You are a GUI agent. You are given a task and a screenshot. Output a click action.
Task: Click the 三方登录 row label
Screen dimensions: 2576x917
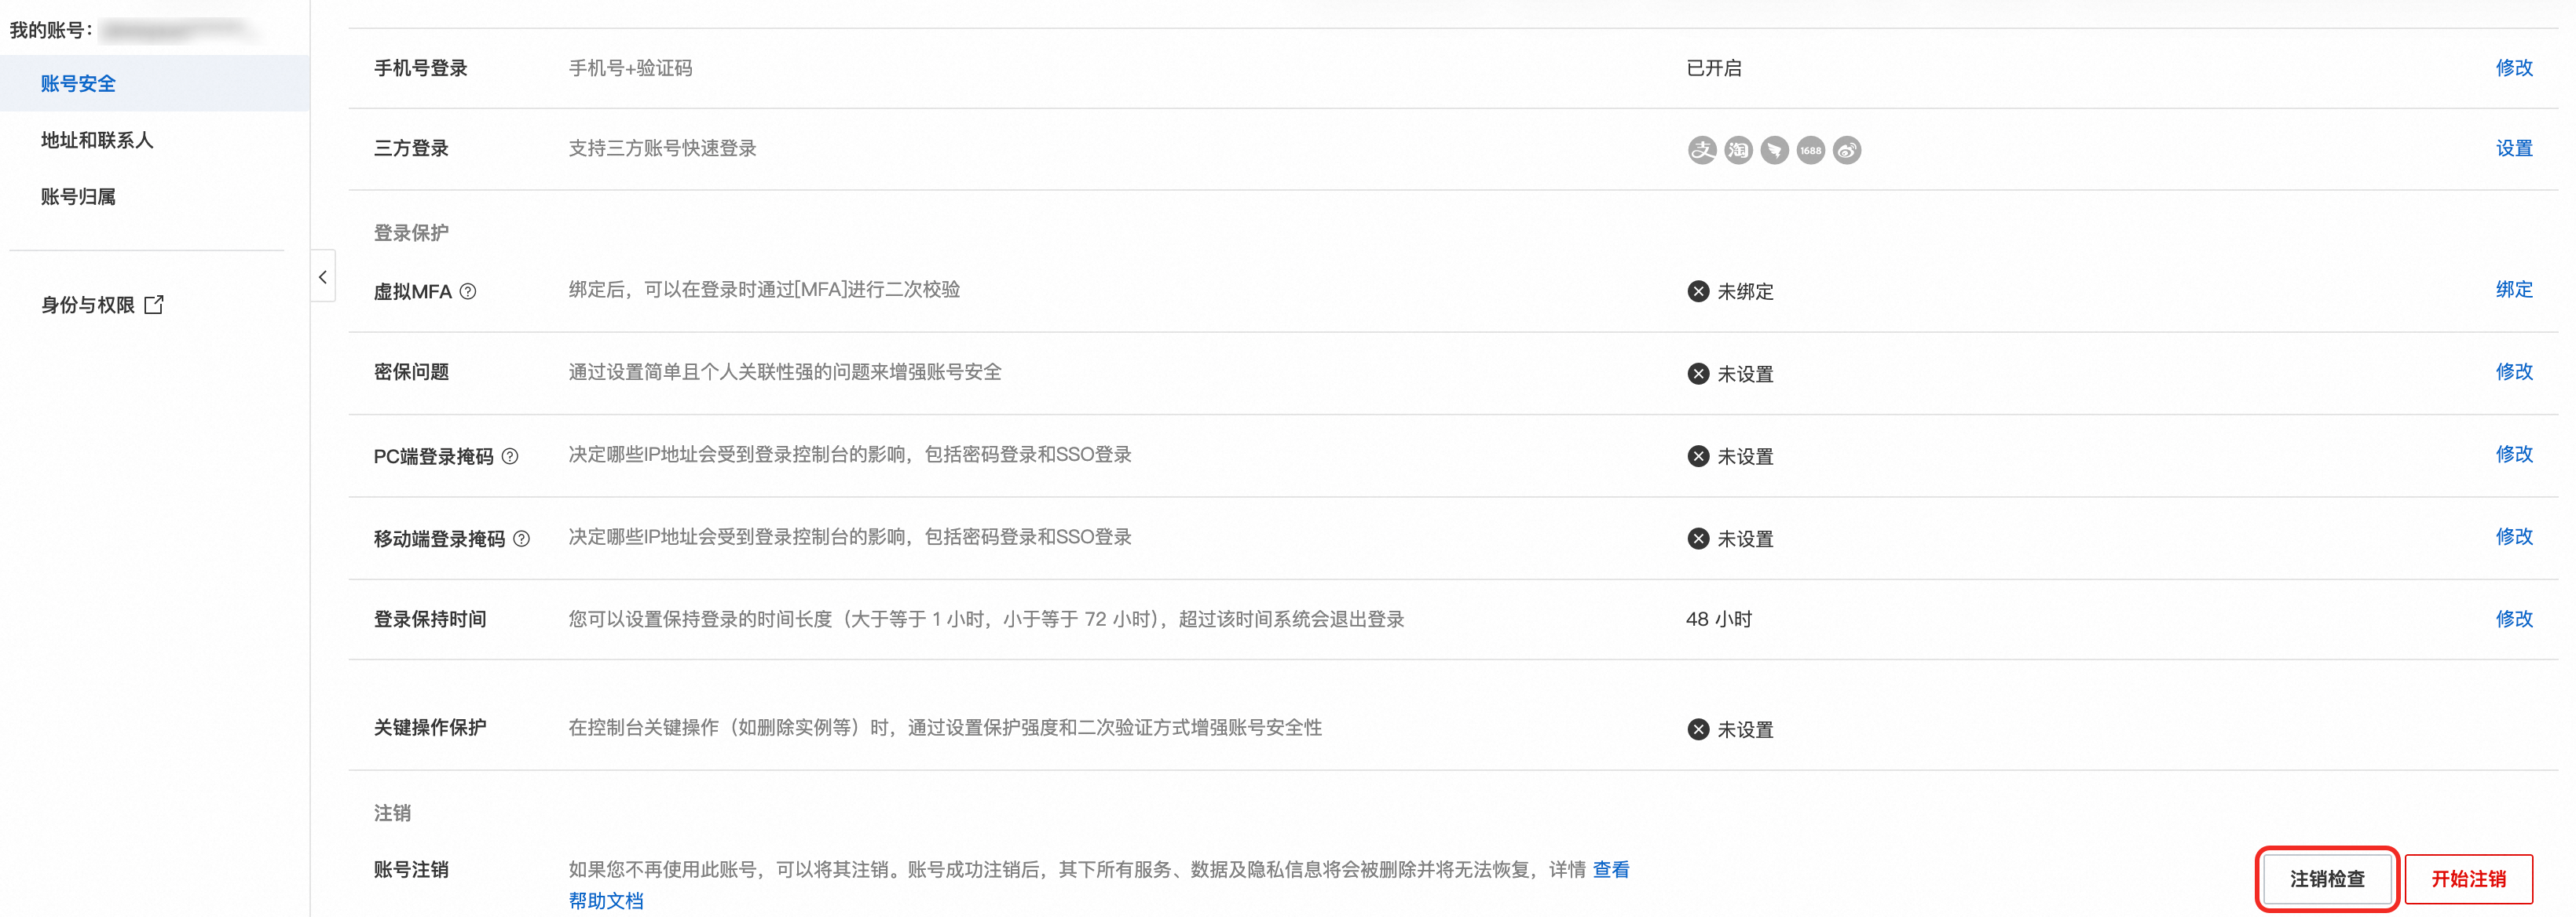411,148
